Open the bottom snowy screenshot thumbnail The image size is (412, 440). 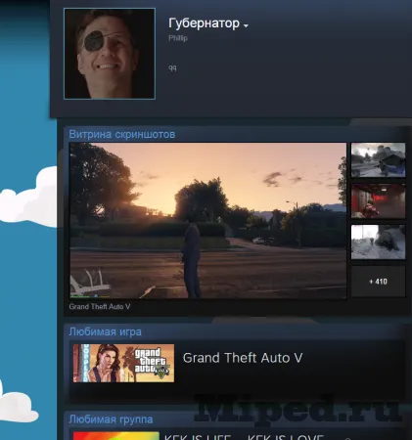378,242
